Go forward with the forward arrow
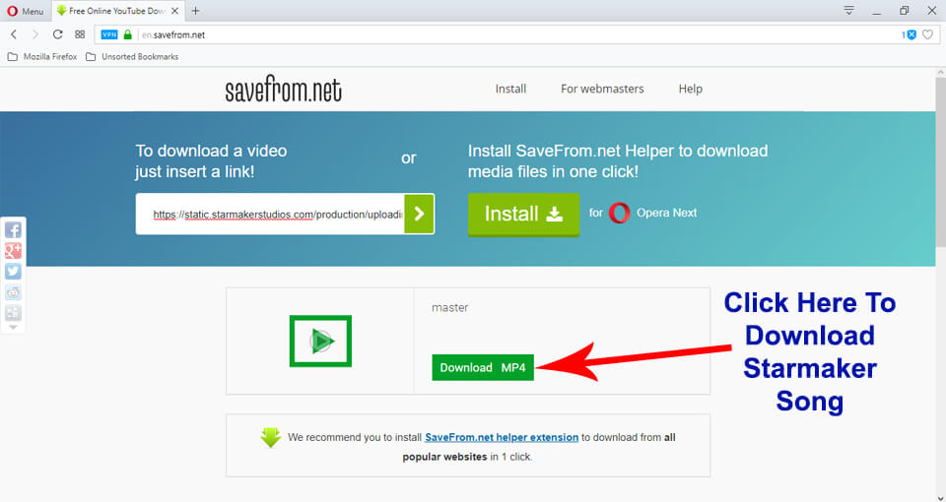Image resolution: width=946 pixels, height=502 pixels. [x=35, y=35]
